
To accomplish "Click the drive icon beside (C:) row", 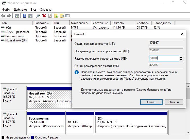I will [x=3, y=28].
